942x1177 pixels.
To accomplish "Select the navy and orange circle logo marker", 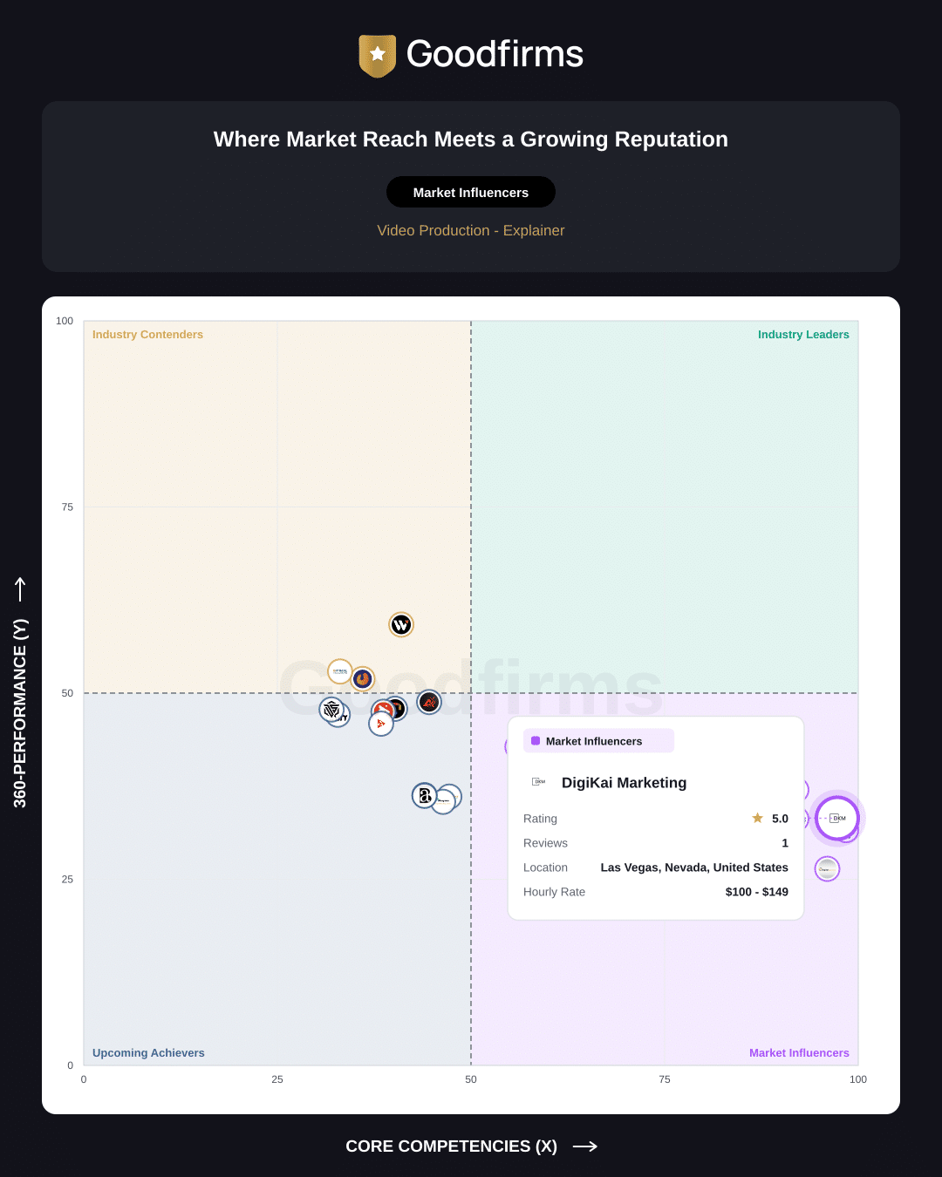I will pyautogui.click(x=363, y=678).
